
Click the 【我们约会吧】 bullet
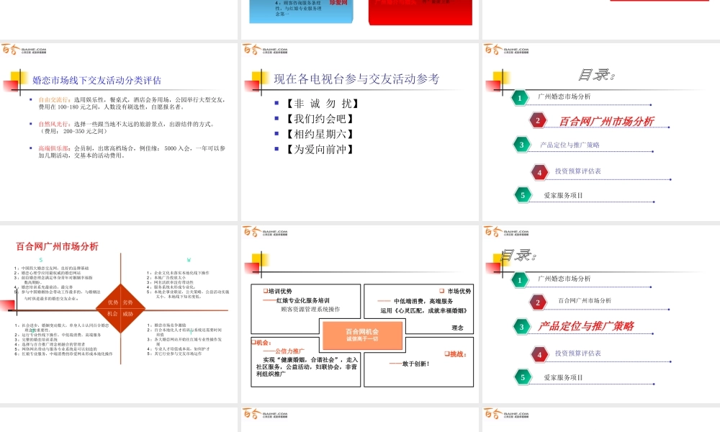(x=319, y=119)
